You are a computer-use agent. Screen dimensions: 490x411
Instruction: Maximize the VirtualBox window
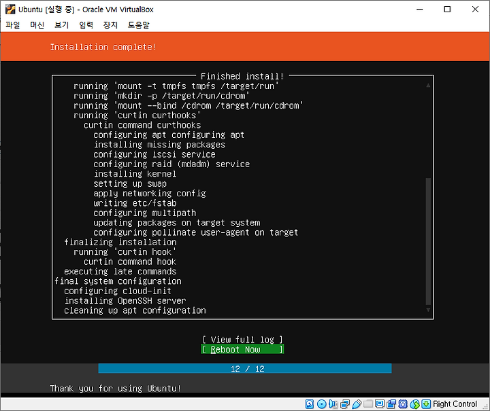click(x=447, y=10)
